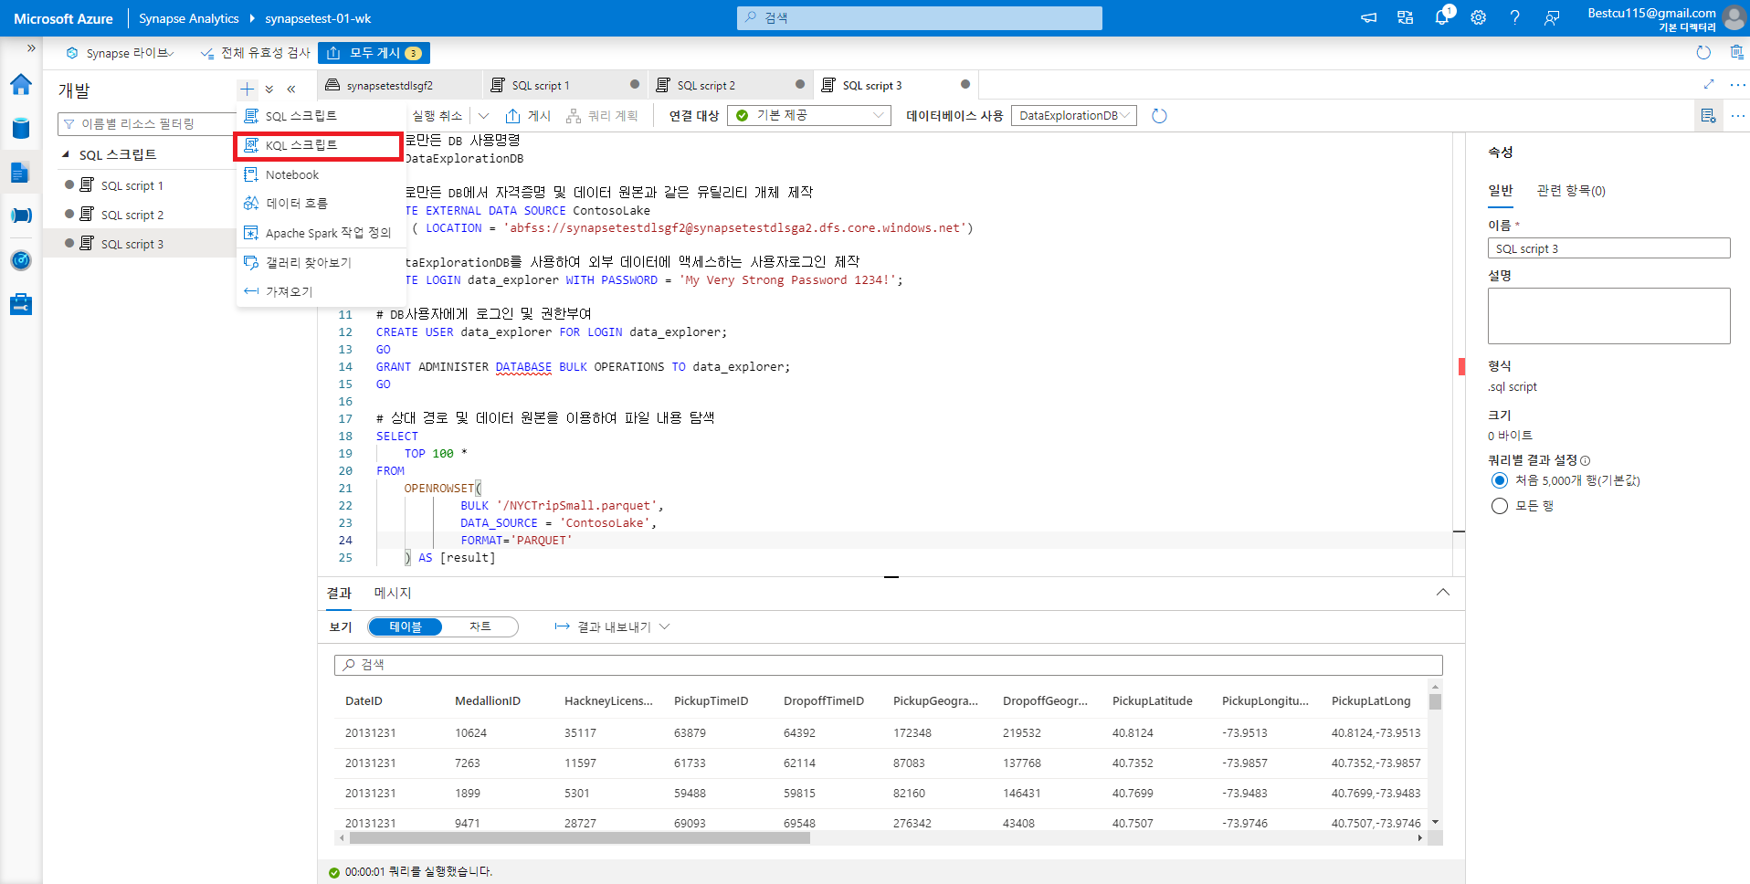
Task: Collapse the results pane with up chevron
Action: [1443, 592]
